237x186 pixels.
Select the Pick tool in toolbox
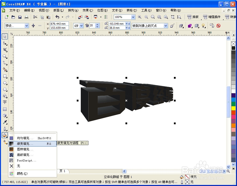pyautogui.click(x=5, y=36)
